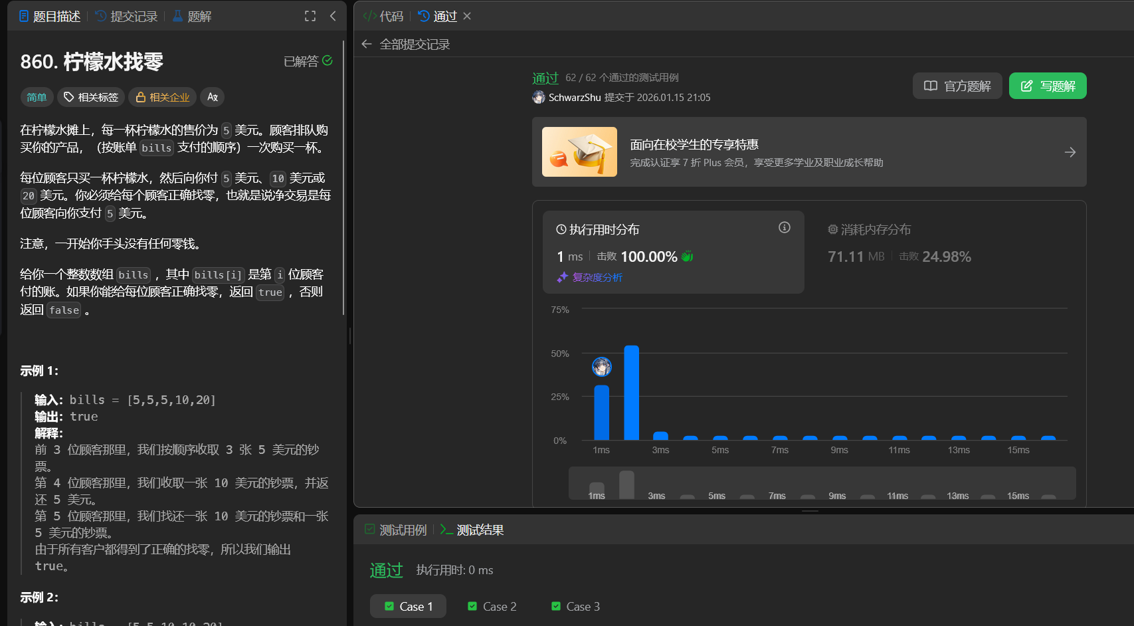Switch to the 提交记录 tab
The image size is (1134, 626).
(x=126, y=17)
